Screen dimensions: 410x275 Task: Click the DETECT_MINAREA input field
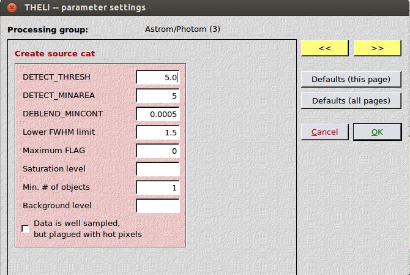click(158, 96)
